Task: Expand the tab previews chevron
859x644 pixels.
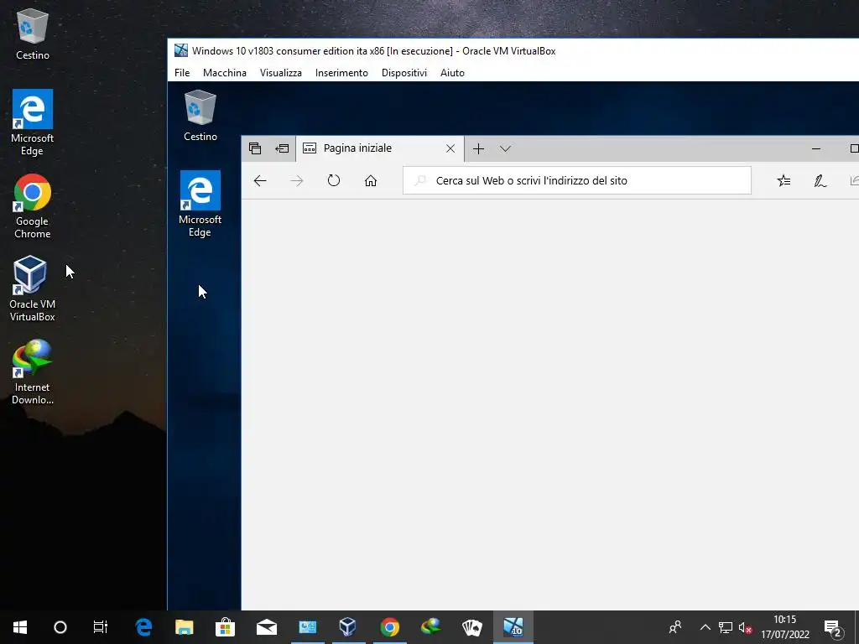Action: click(505, 149)
